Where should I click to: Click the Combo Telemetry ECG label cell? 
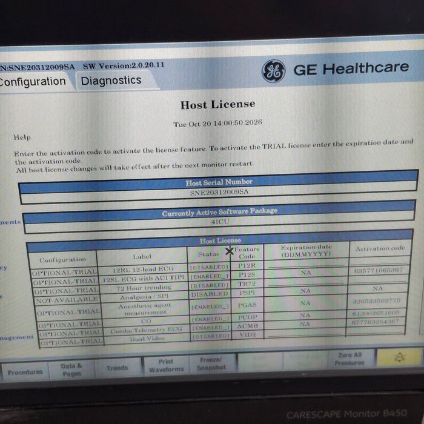(146, 330)
